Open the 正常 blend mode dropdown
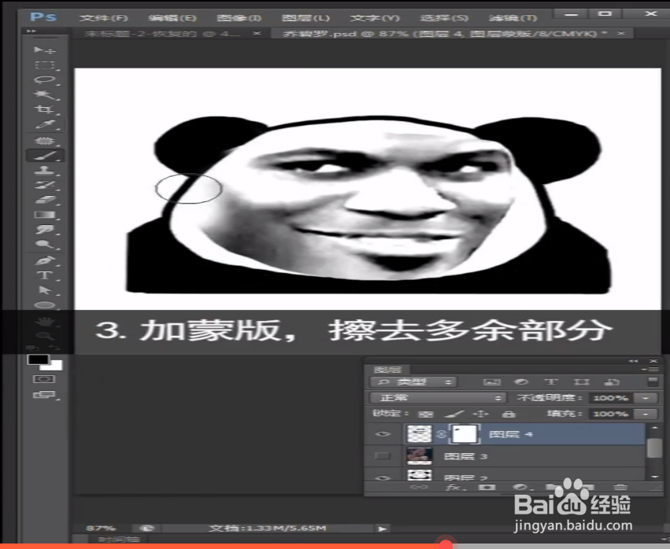This screenshot has height=549, width=670. pos(438,398)
